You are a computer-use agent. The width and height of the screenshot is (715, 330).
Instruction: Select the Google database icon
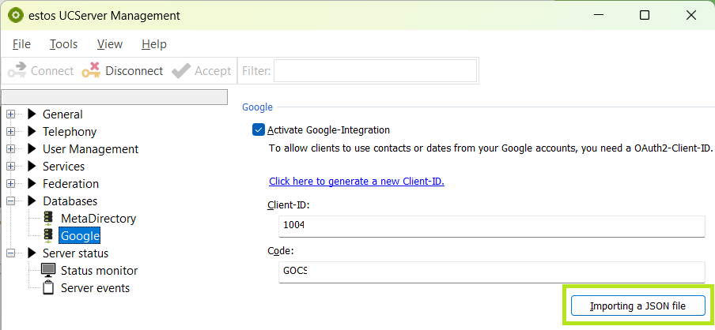49,235
